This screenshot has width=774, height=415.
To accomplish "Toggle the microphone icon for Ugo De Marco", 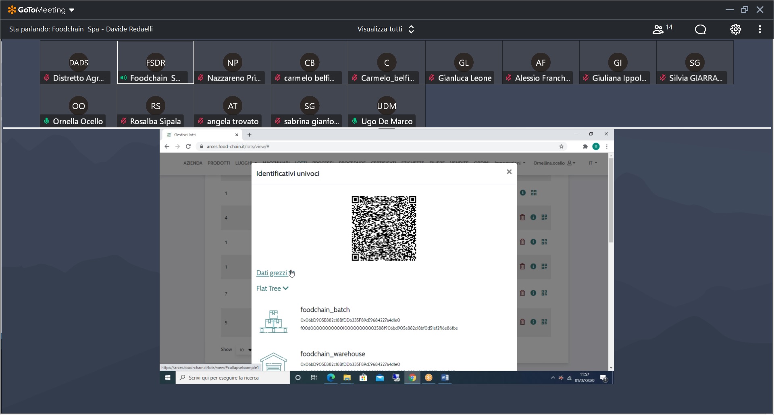I will pos(355,121).
